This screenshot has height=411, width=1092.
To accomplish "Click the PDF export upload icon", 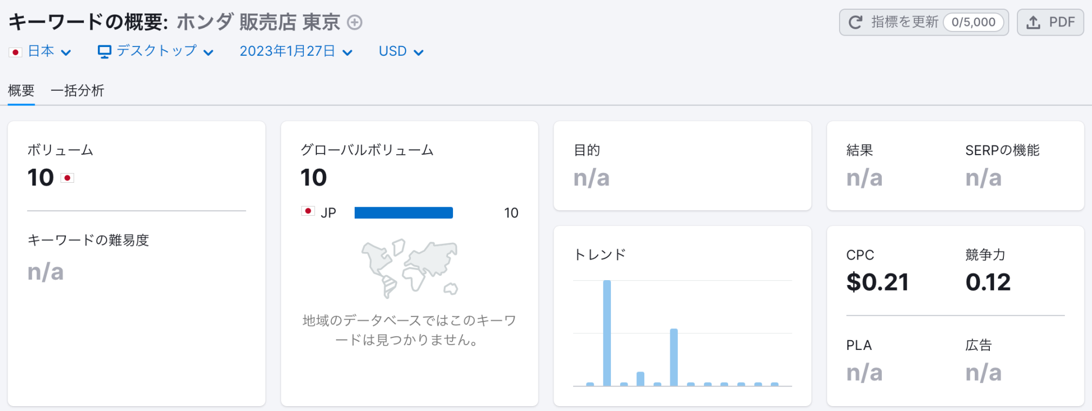I will click(x=1033, y=22).
